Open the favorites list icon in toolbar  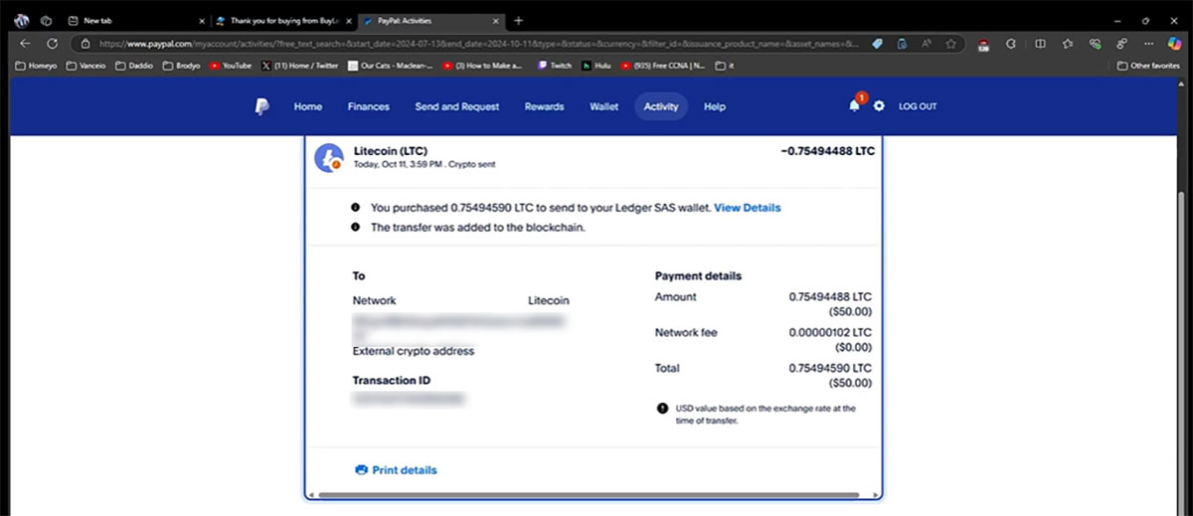[x=1067, y=44]
